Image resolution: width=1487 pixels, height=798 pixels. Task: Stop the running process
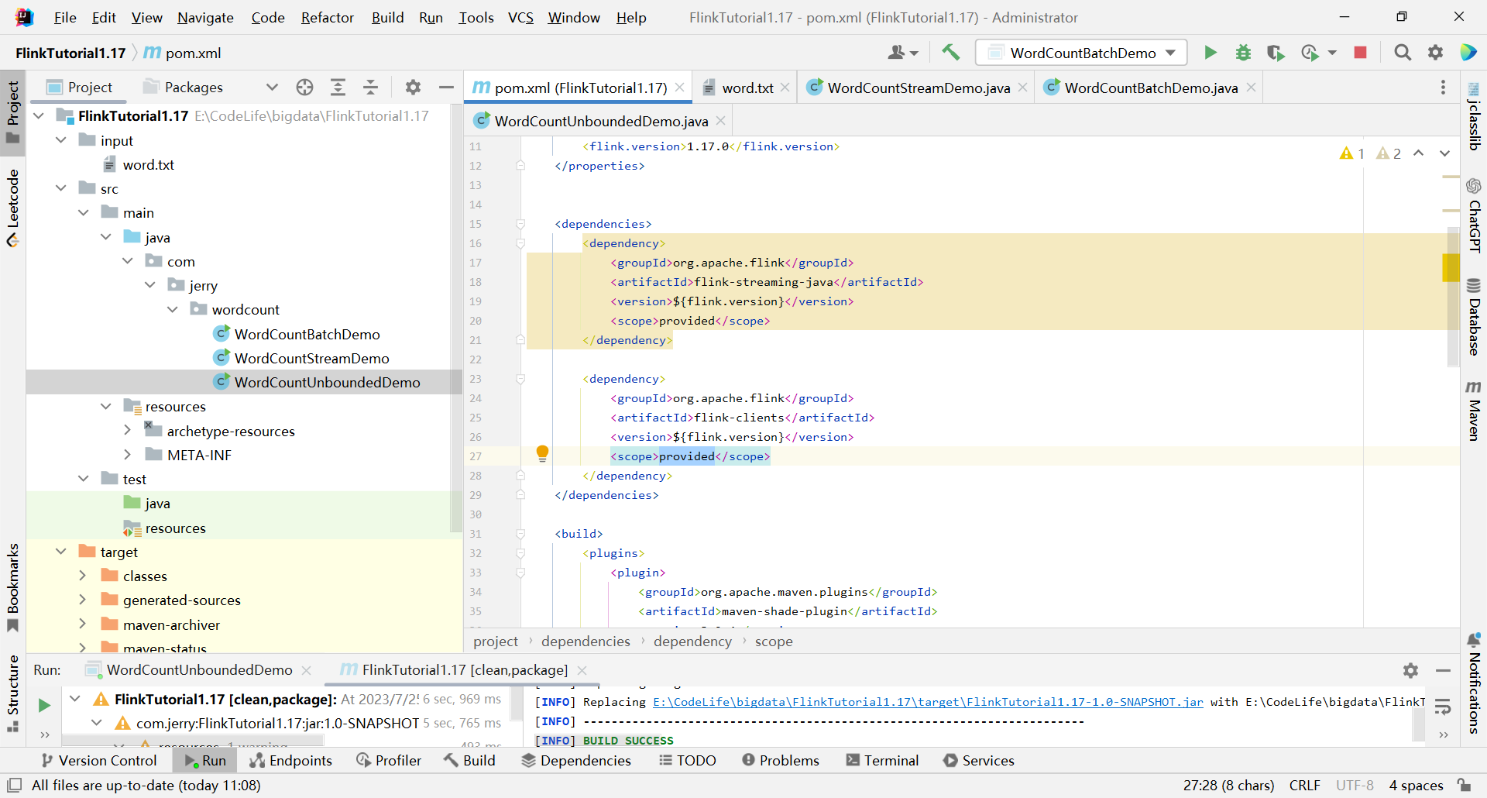click(1360, 53)
